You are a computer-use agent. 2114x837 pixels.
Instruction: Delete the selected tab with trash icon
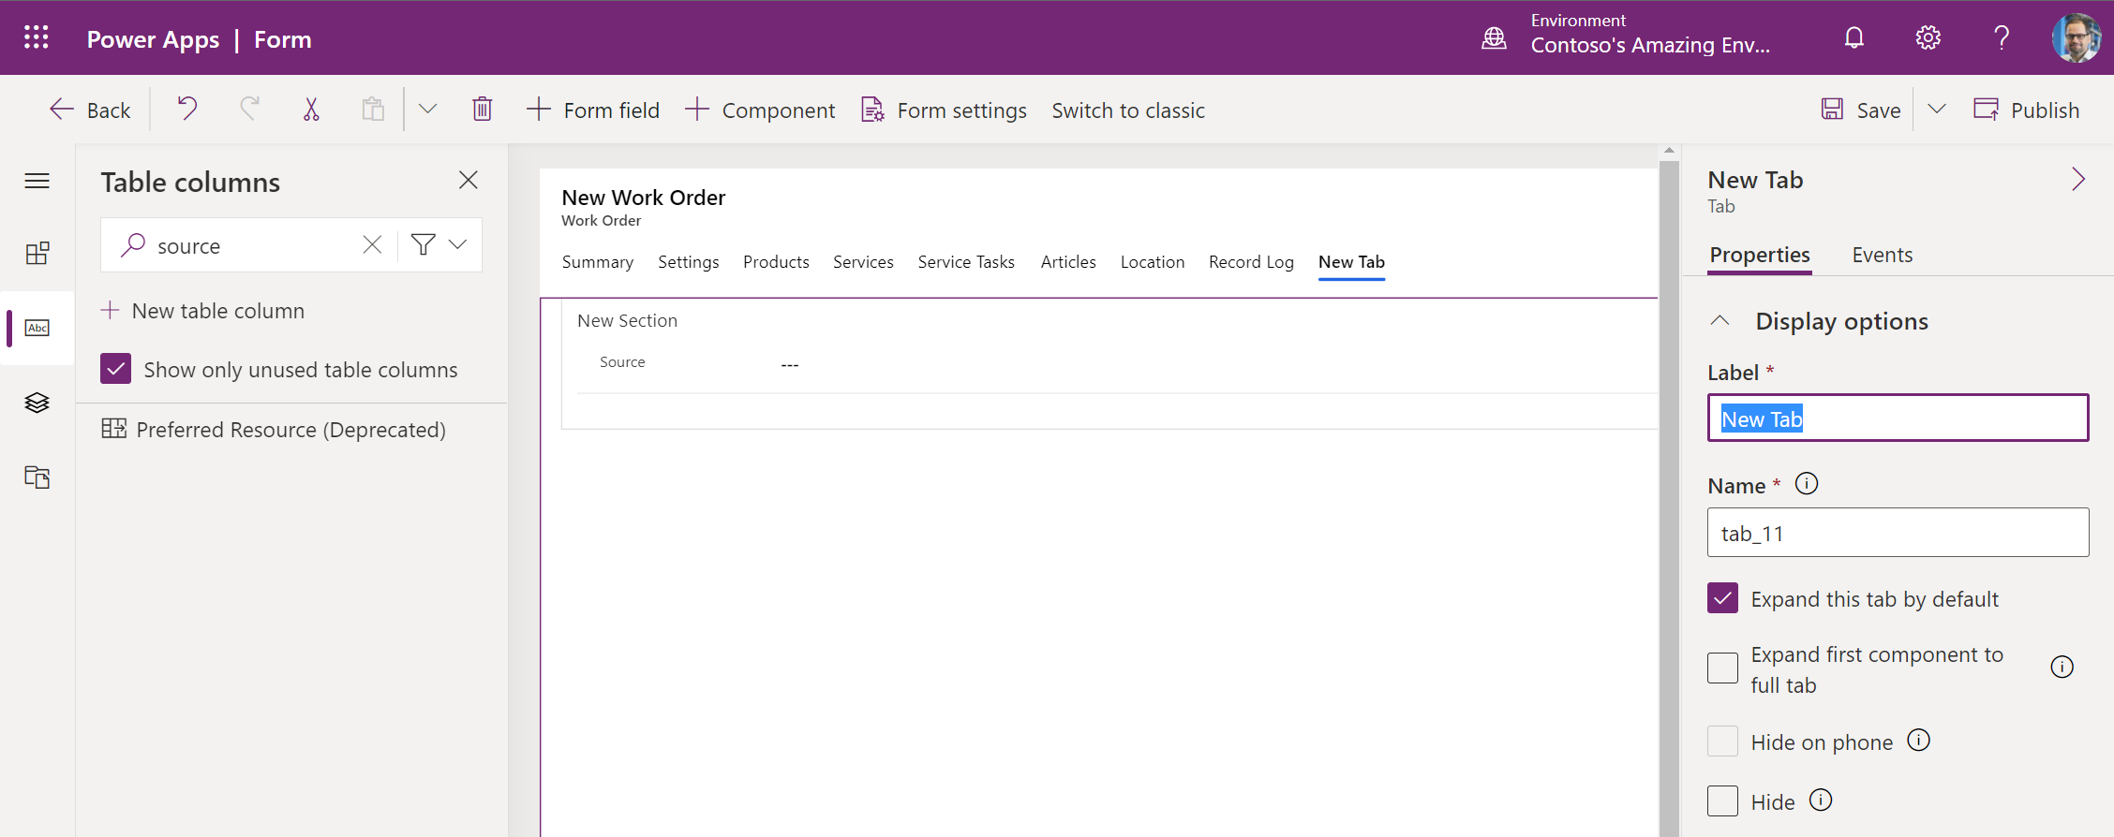(x=482, y=110)
